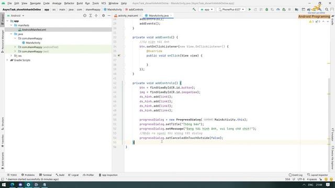Show hidden system tray icons
Screen dimensions: 335x188
click(304, 184)
